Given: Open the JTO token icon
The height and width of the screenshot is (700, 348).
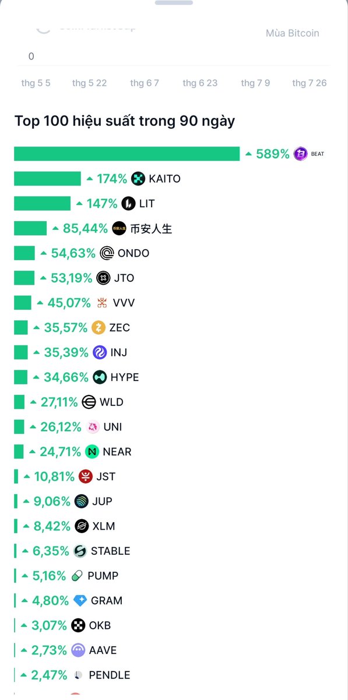Looking at the screenshot, I should click(x=103, y=278).
